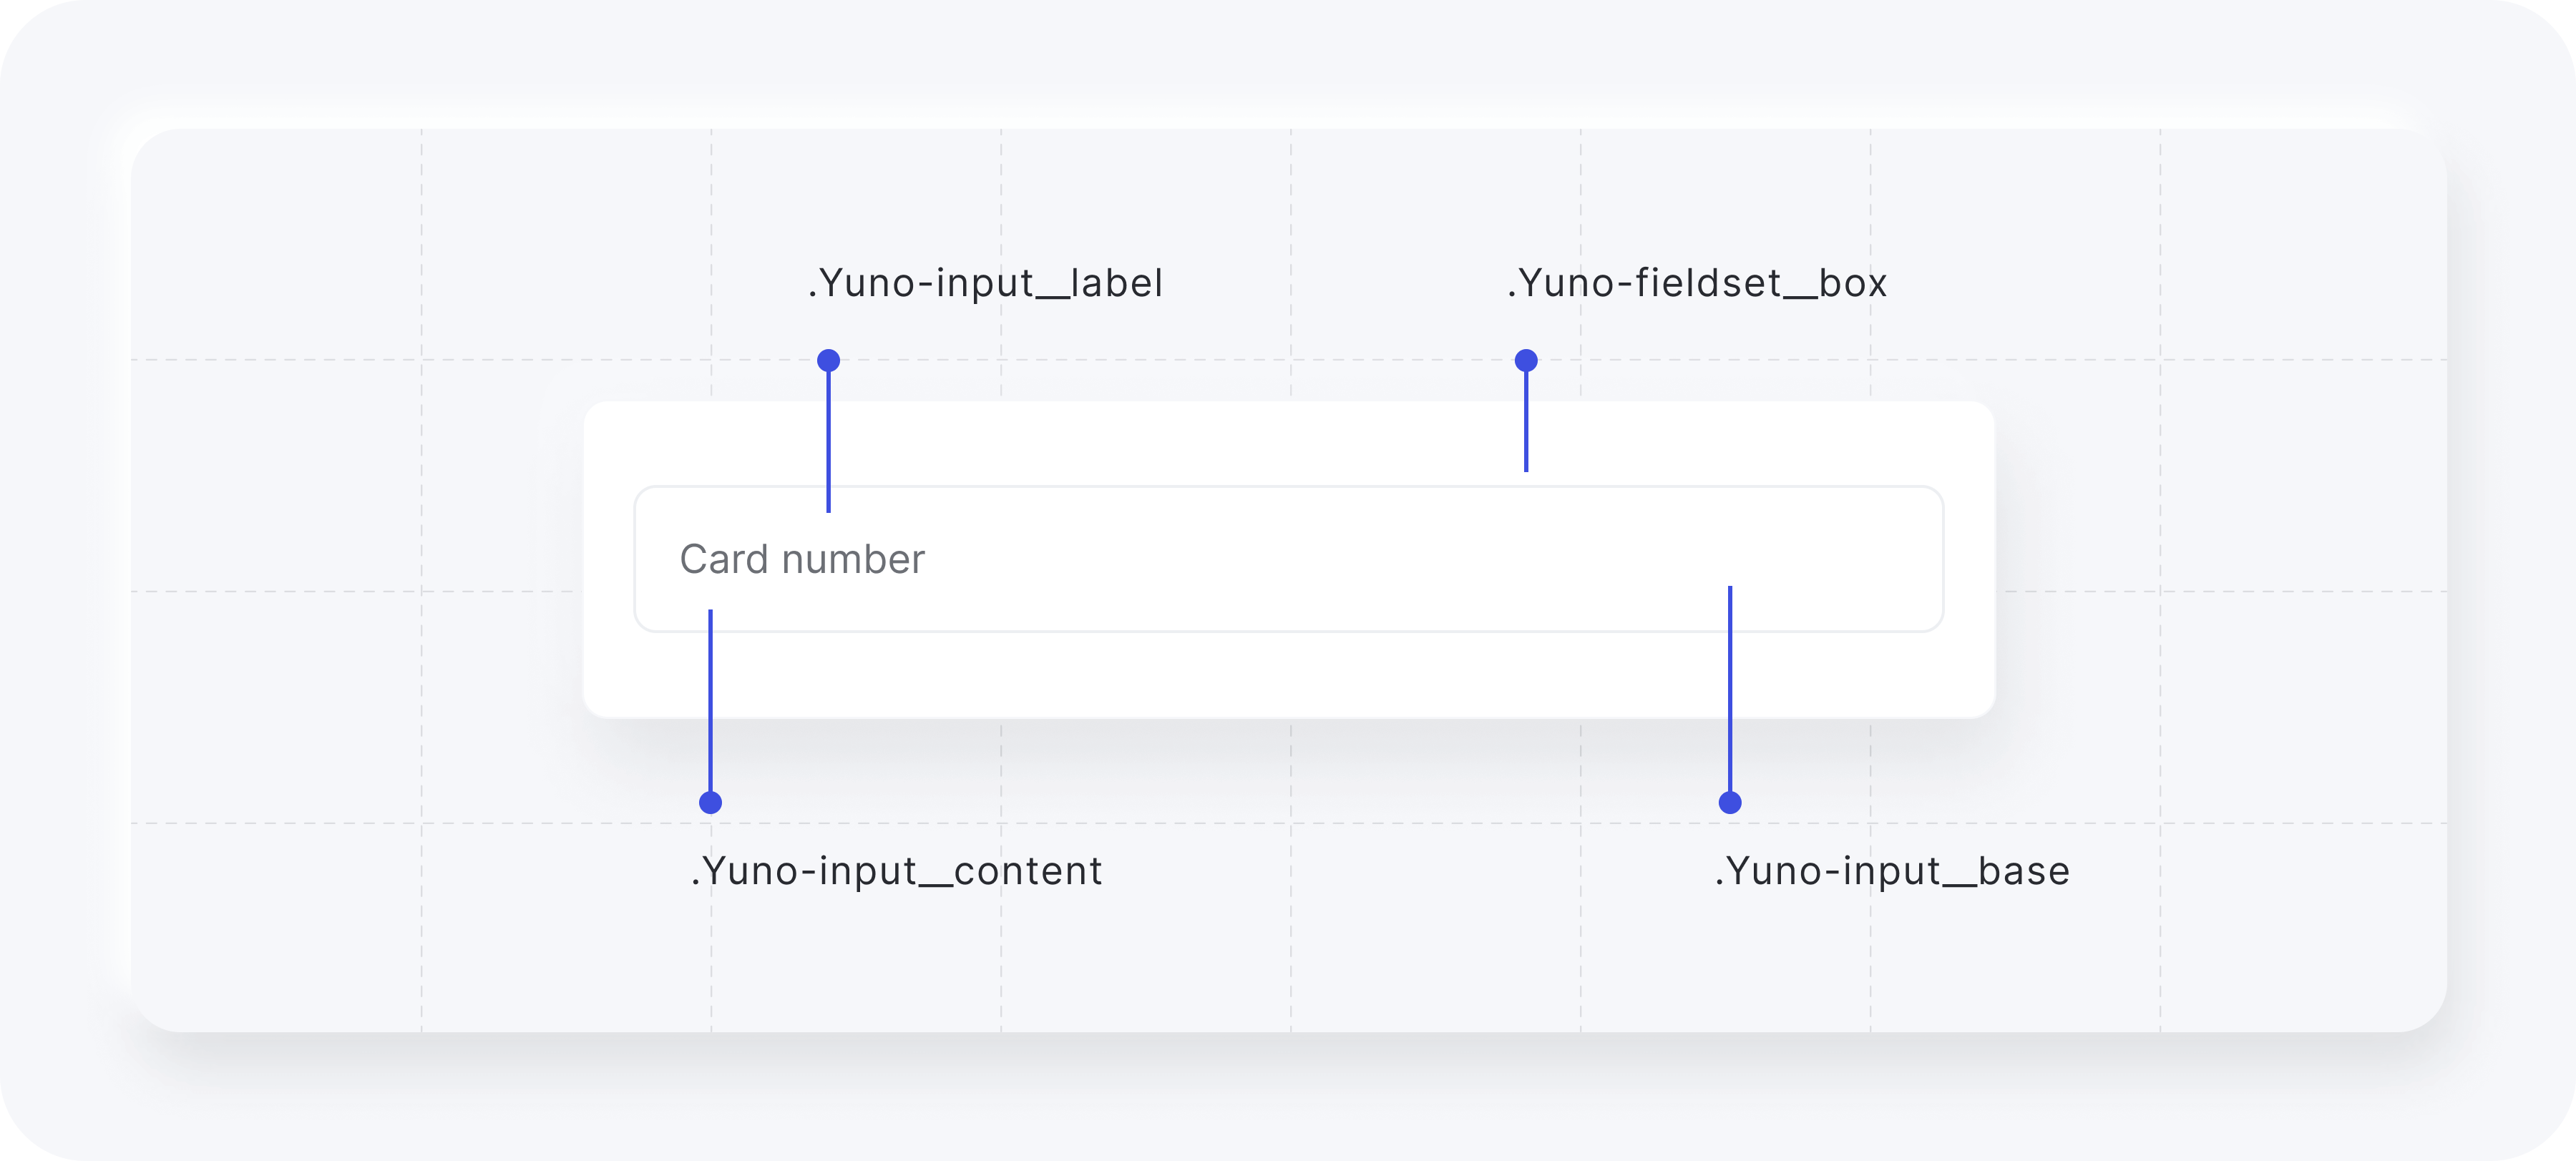
Task: Click the blue connector line from .Yuno-input__label
Action: pos(828,440)
